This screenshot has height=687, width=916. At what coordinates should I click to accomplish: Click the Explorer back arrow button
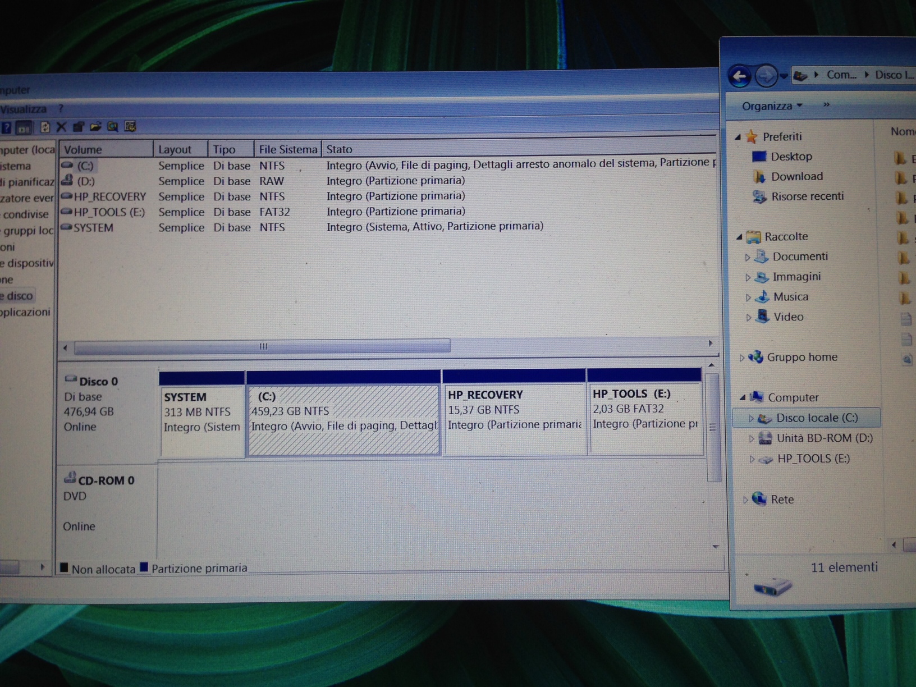(x=740, y=76)
